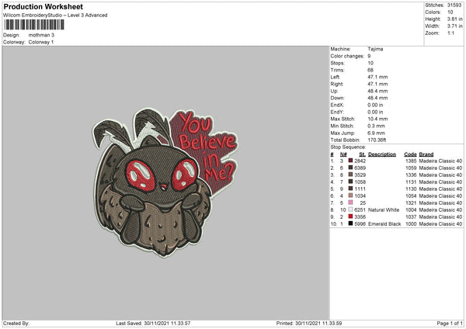The image size is (466, 329).
Task: Click the stitch count '2842' in row 1
Action: click(x=360, y=161)
